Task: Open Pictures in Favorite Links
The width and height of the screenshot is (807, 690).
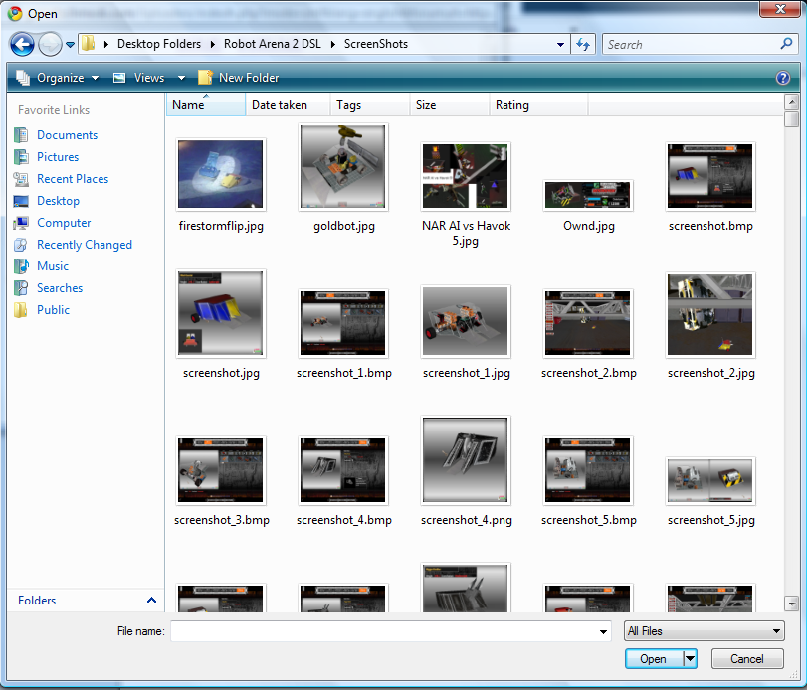Action: pyautogui.click(x=58, y=157)
